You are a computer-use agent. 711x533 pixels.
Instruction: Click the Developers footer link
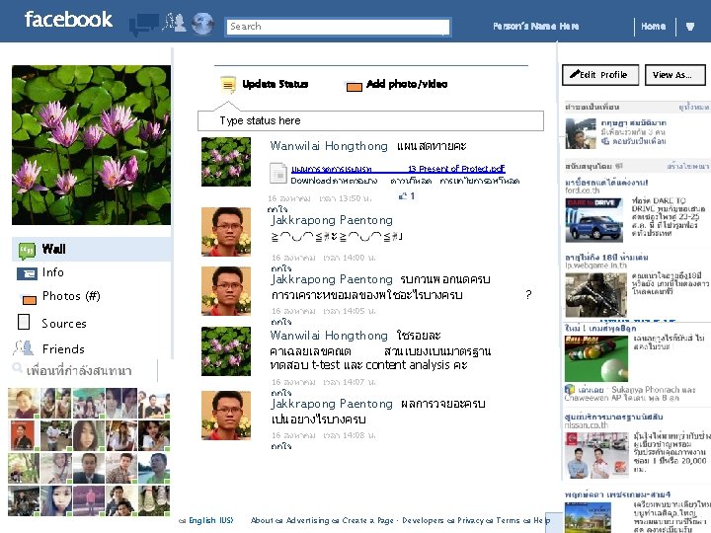(x=423, y=520)
